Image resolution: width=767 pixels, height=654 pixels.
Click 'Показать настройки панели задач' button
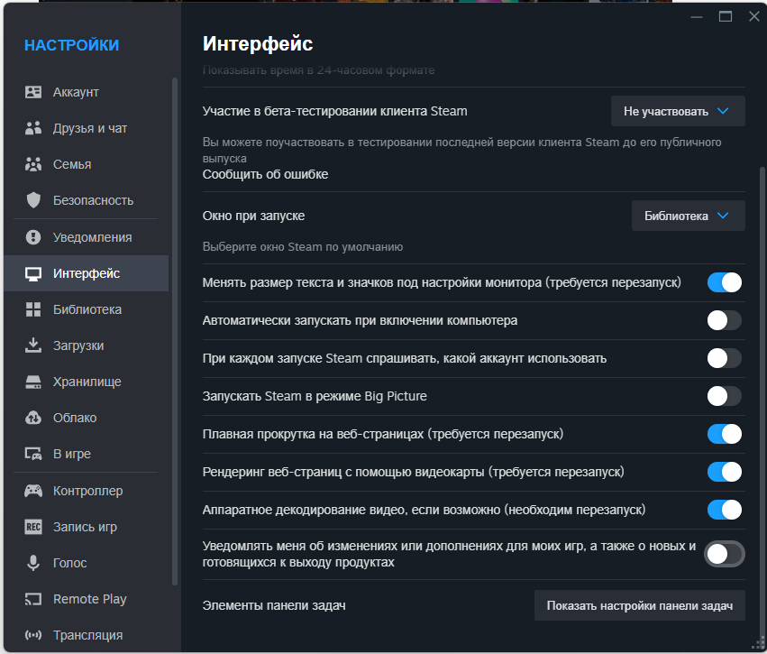(639, 605)
